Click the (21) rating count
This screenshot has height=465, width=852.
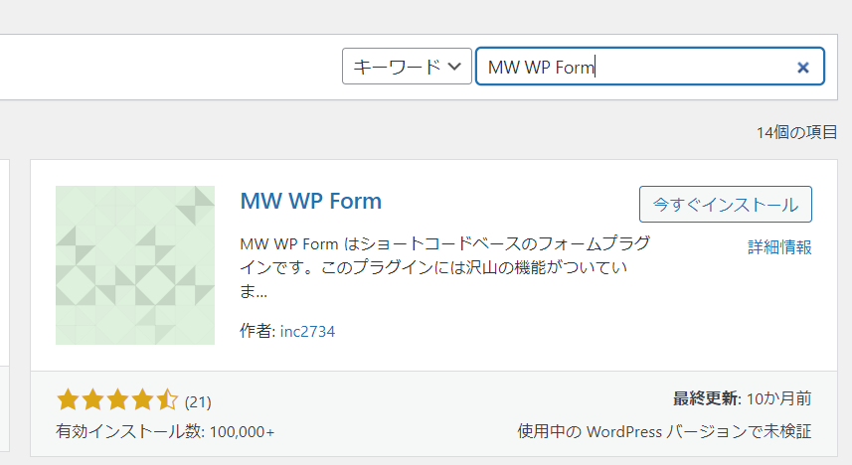pos(198,402)
